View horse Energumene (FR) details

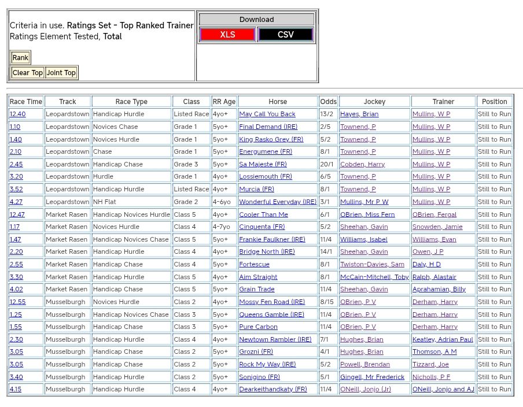(266, 152)
